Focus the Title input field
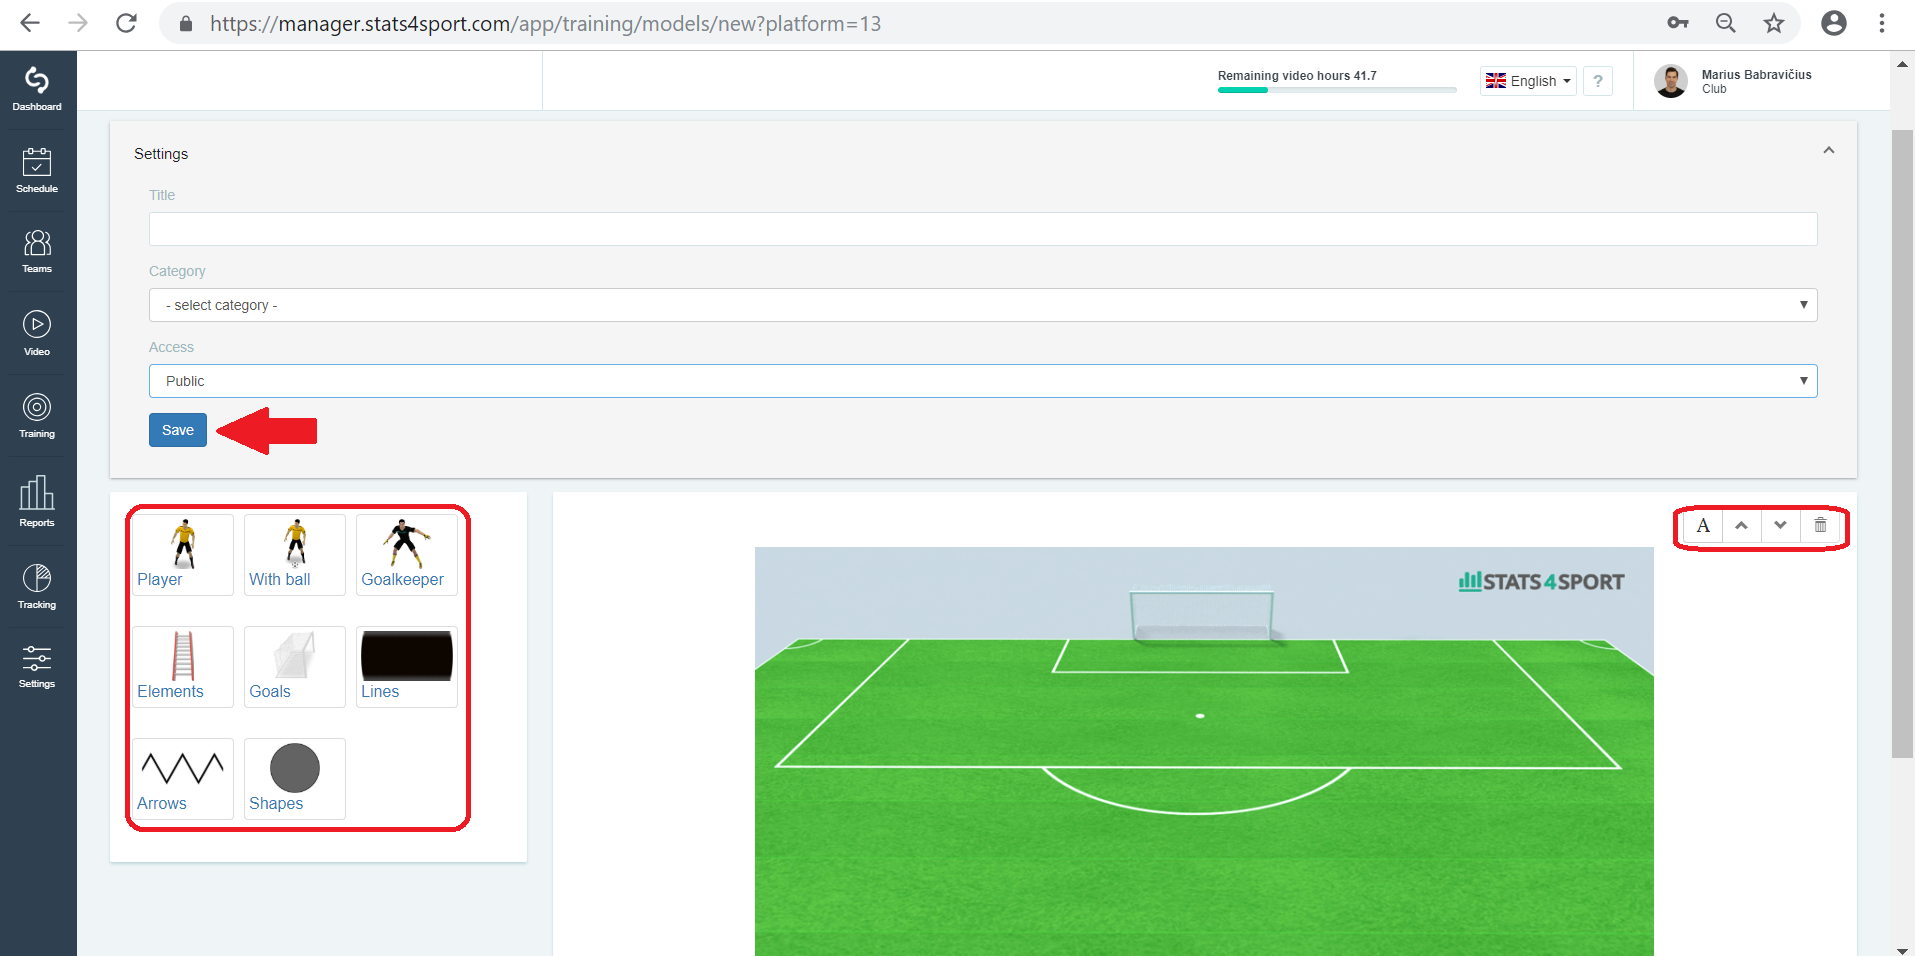The image size is (1915, 956). click(x=983, y=229)
